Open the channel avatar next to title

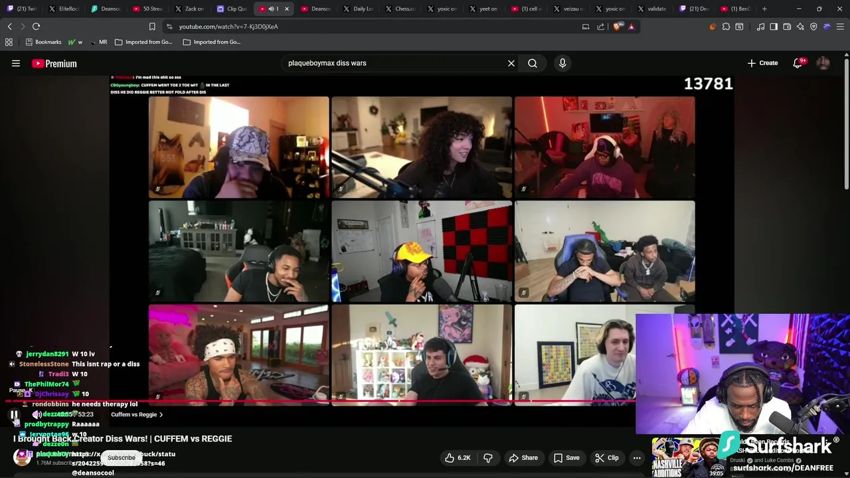[x=22, y=457]
